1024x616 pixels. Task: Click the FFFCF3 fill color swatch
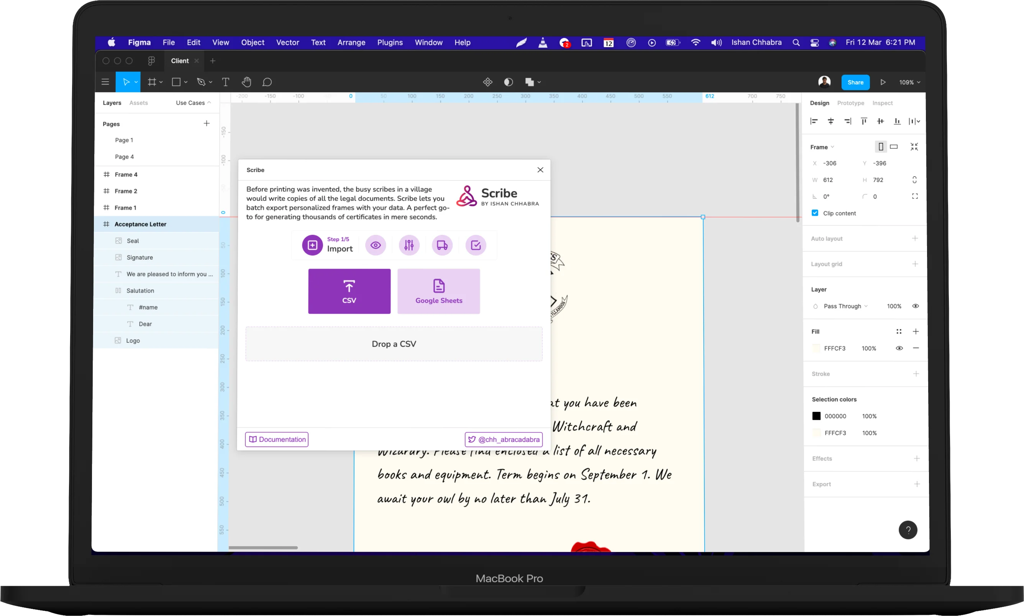(x=816, y=348)
